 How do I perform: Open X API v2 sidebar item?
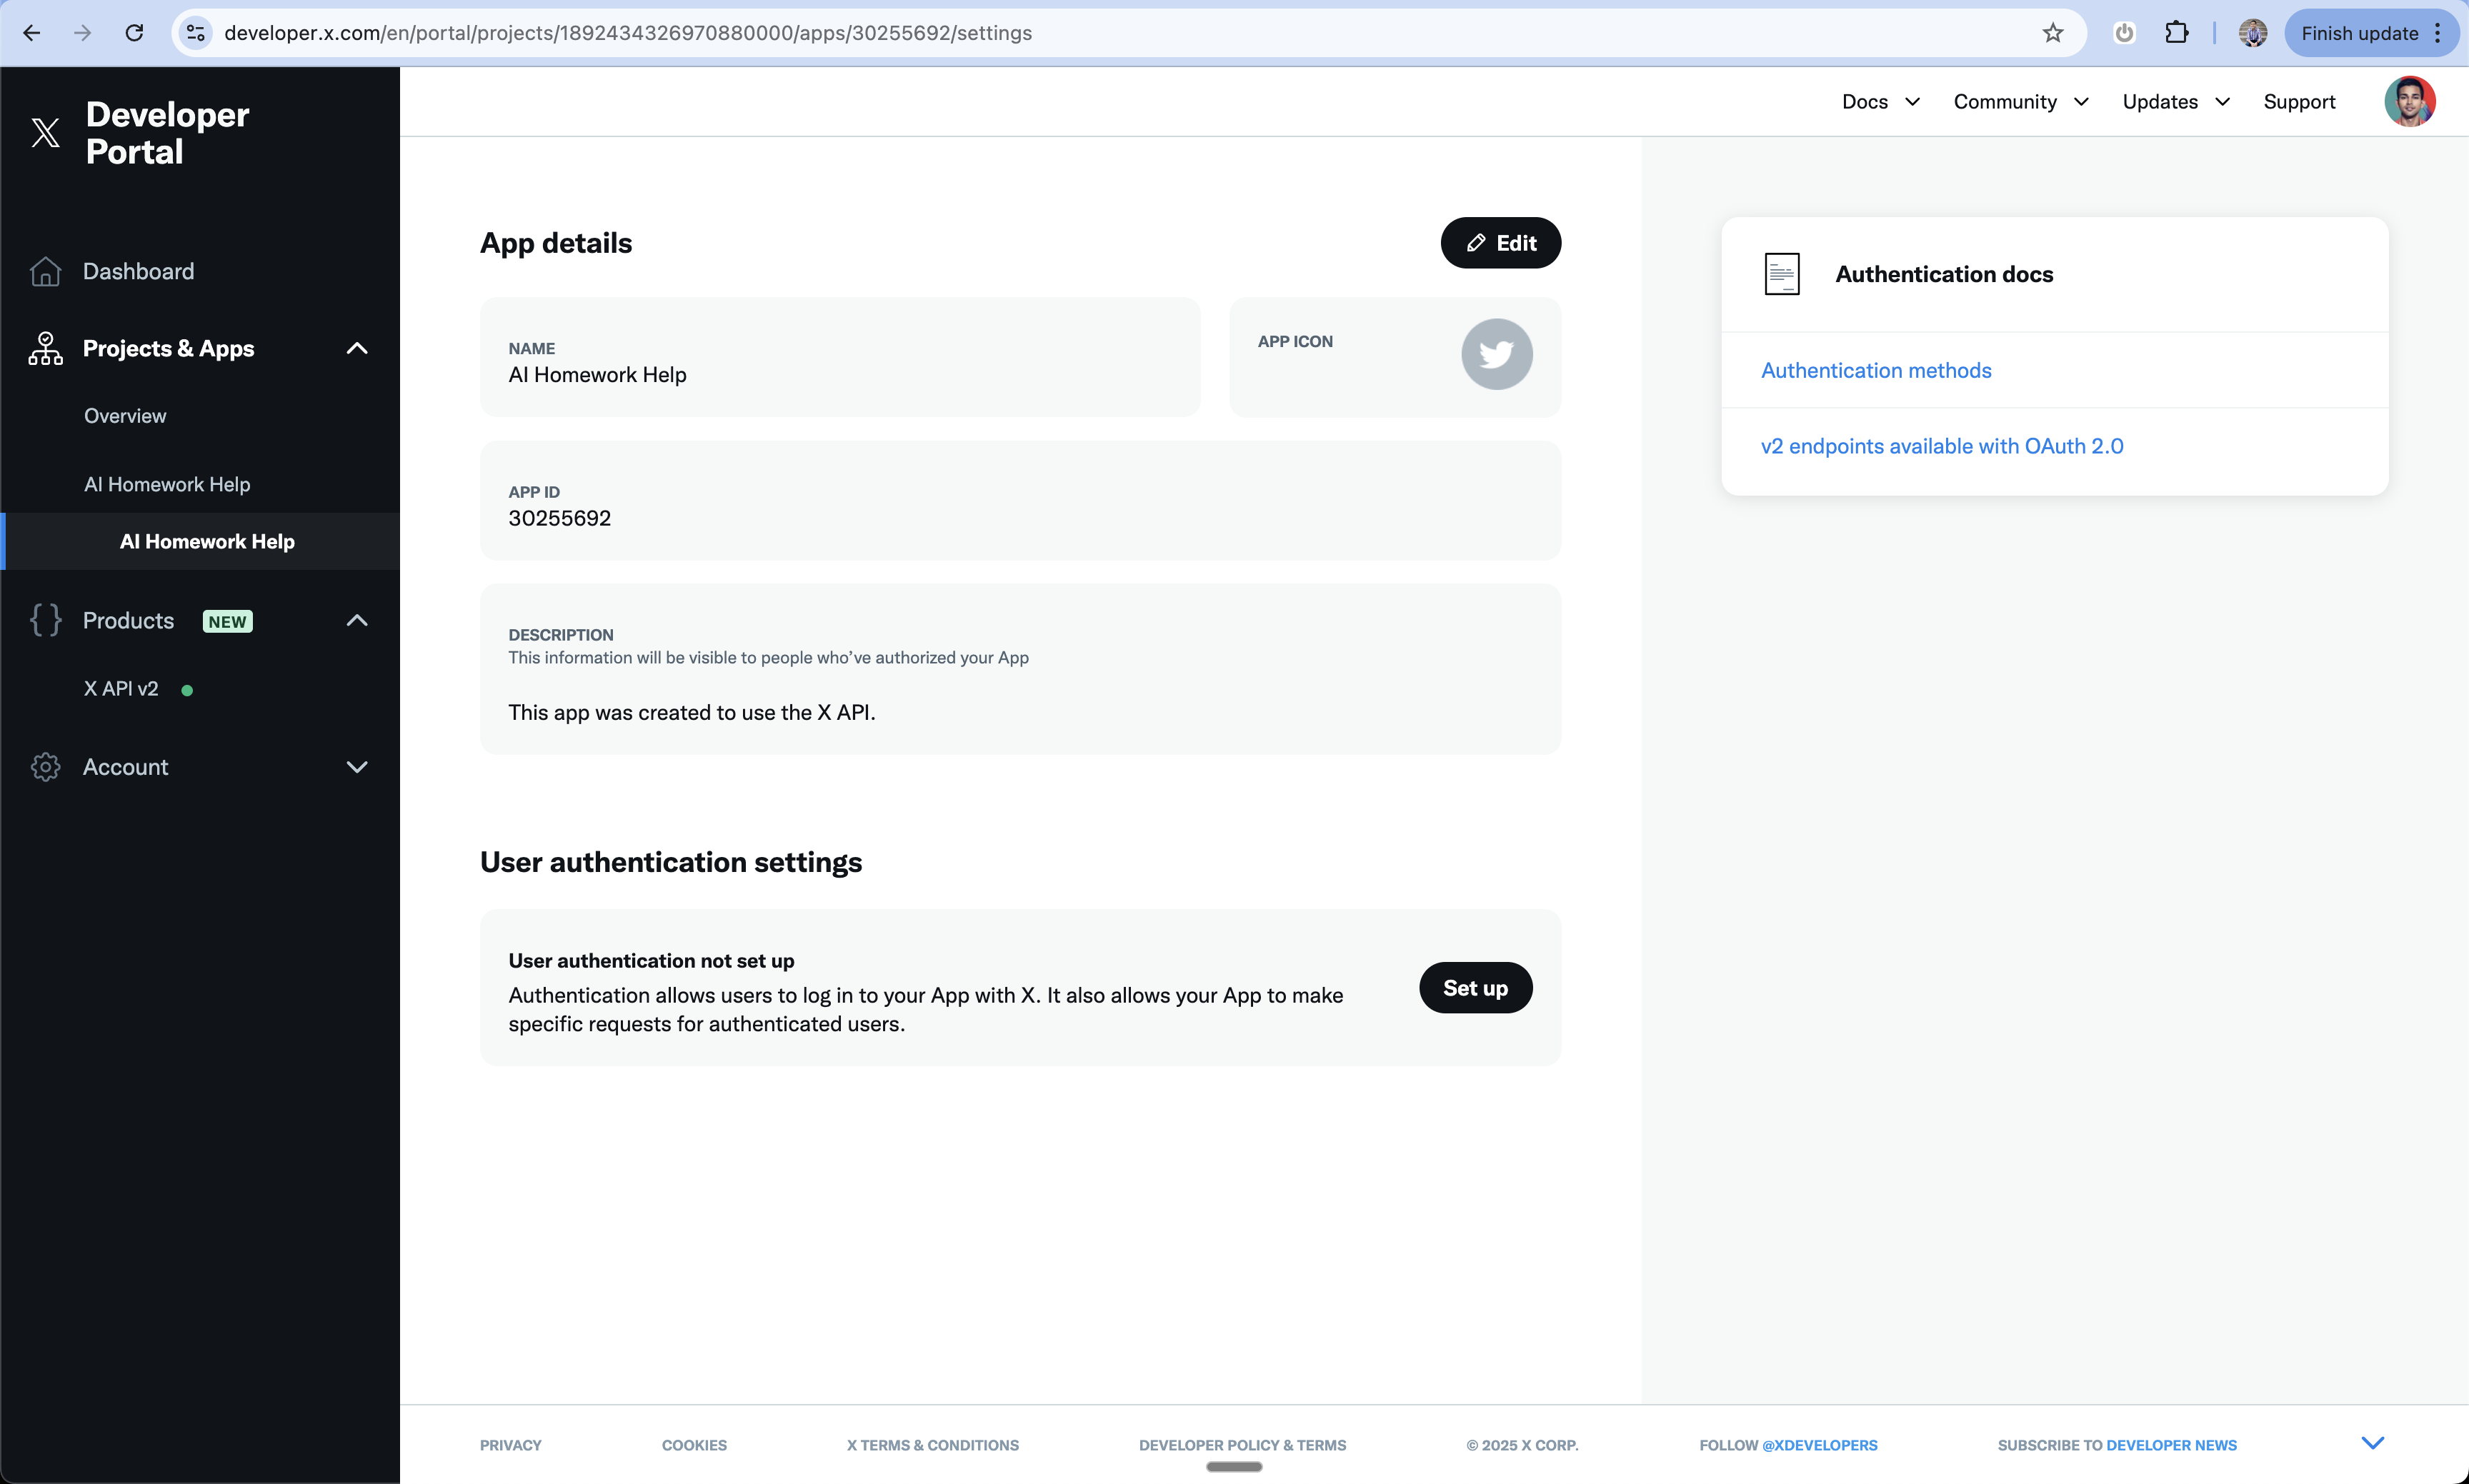point(121,689)
